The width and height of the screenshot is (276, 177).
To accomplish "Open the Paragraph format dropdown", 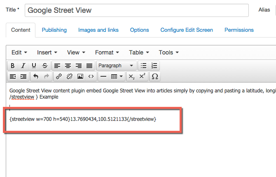I will (116, 66).
